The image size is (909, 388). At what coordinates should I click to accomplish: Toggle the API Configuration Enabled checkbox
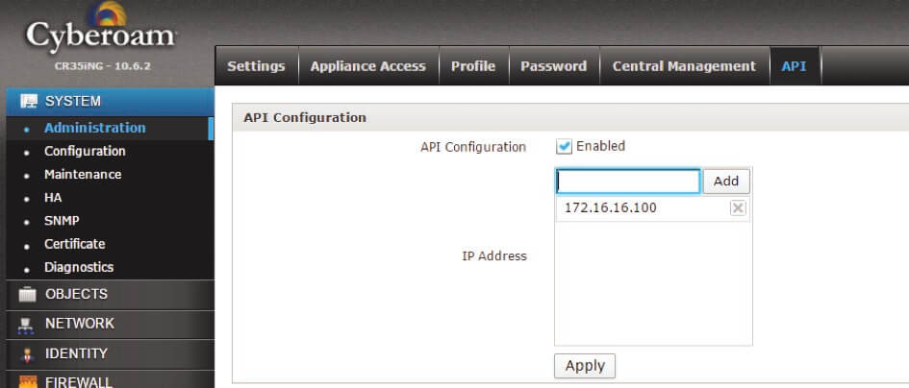tap(564, 147)
